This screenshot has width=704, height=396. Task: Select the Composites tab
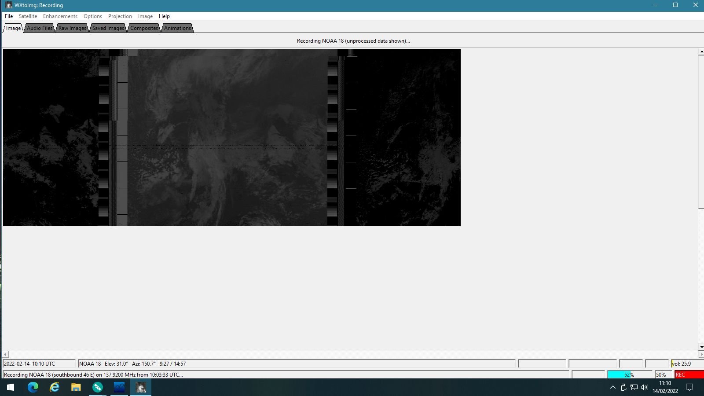pos(144,28)
